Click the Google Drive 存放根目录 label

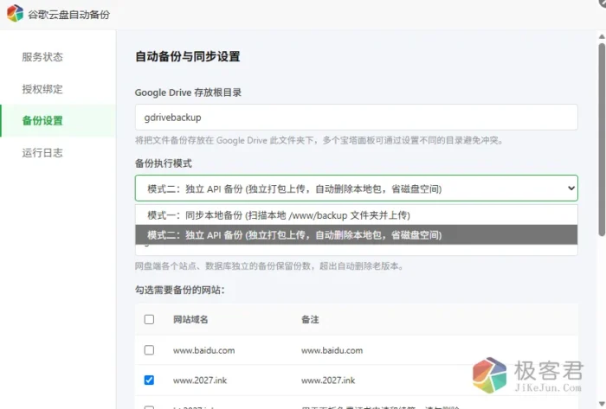[188, 93]
